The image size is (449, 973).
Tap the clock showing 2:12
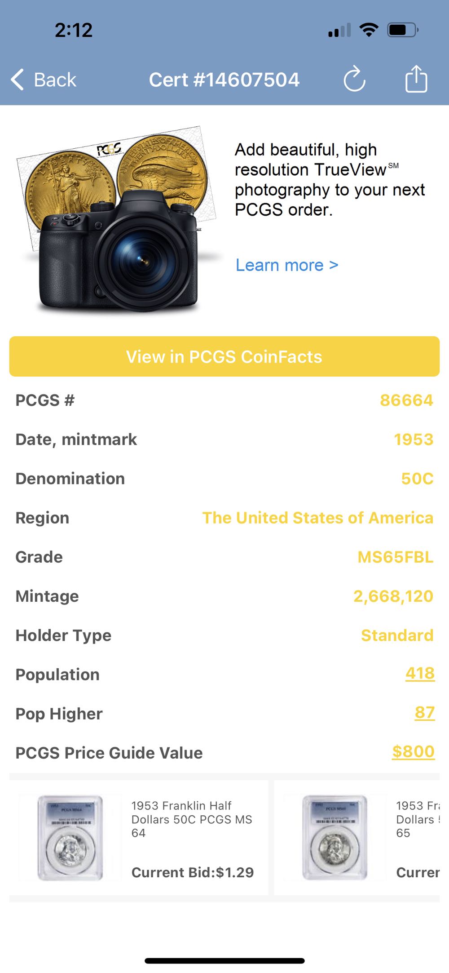[x=74, y=30]
